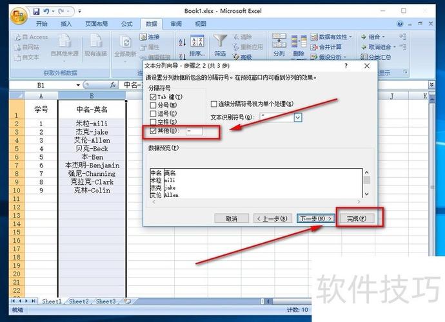This screenshot has height=322, width=445.
Task: Select column B header
Action: [92, 96]
